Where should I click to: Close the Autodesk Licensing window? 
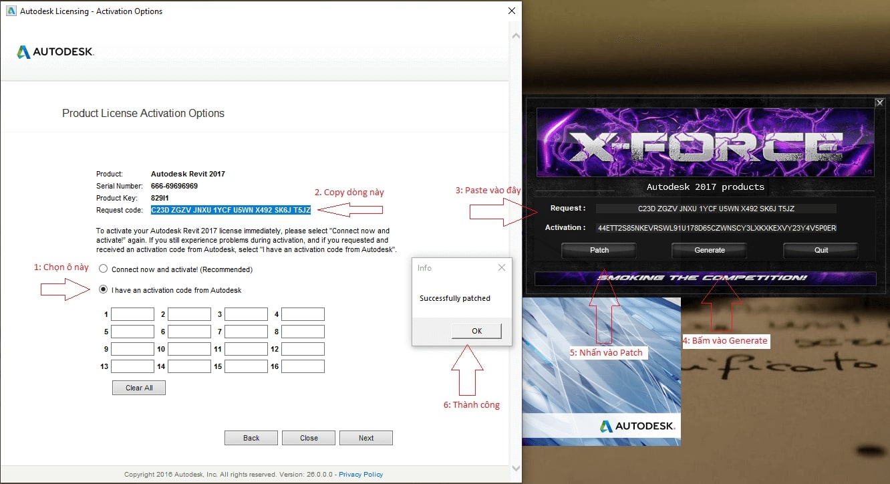[511, 11]
